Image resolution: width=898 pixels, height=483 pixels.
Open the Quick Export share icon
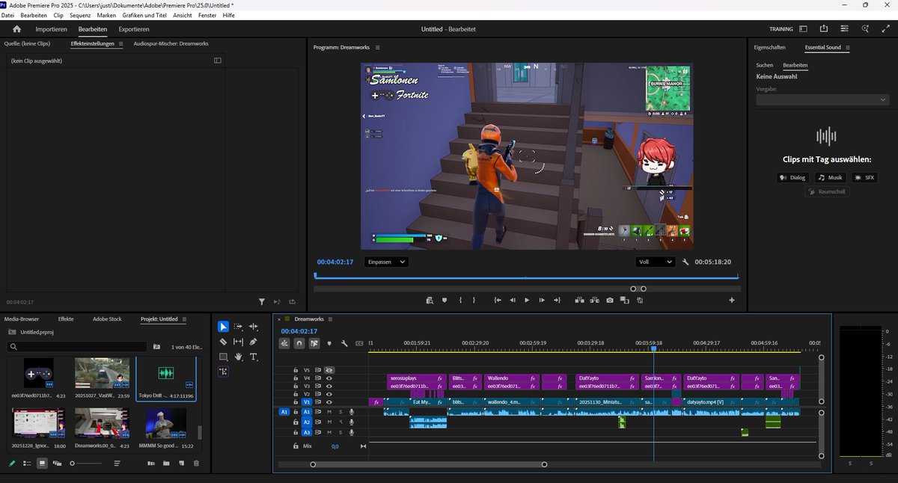pyautogui.click(x=824, y=29)
